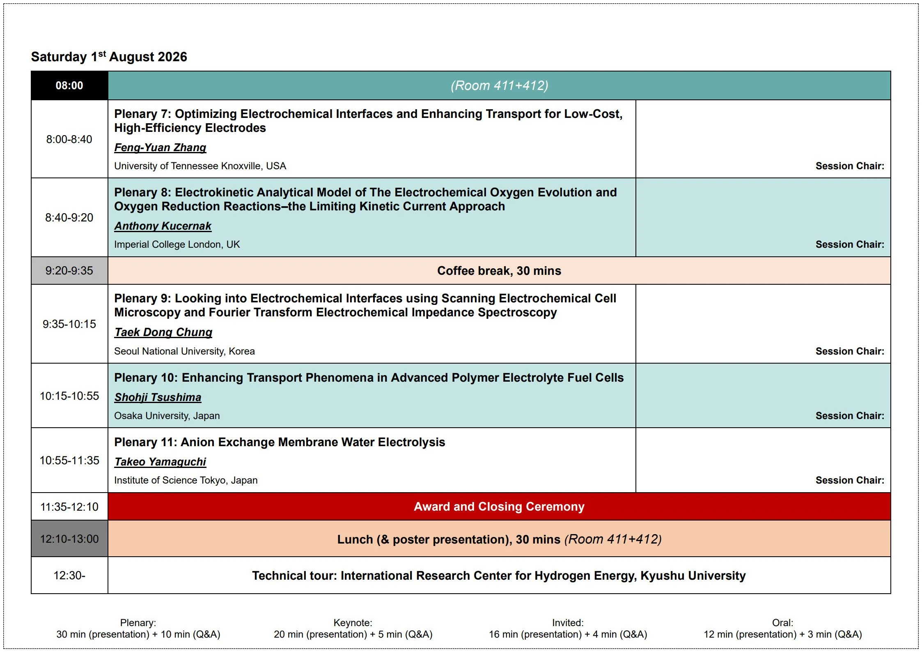The width and height of the screenshot is (922, 652).
Task: Open the Anthony Kucernak speaker link
Action: [163, 226]
